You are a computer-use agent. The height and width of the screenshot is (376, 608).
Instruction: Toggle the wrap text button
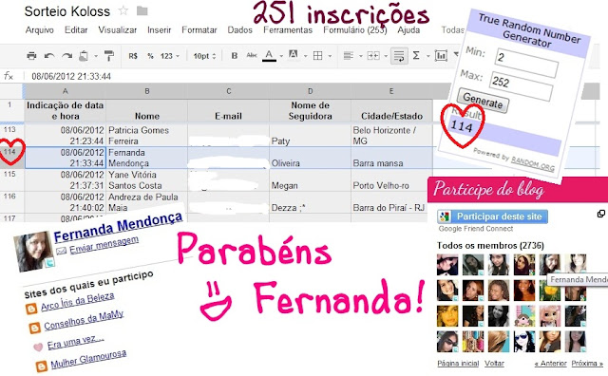click(399, 56)
